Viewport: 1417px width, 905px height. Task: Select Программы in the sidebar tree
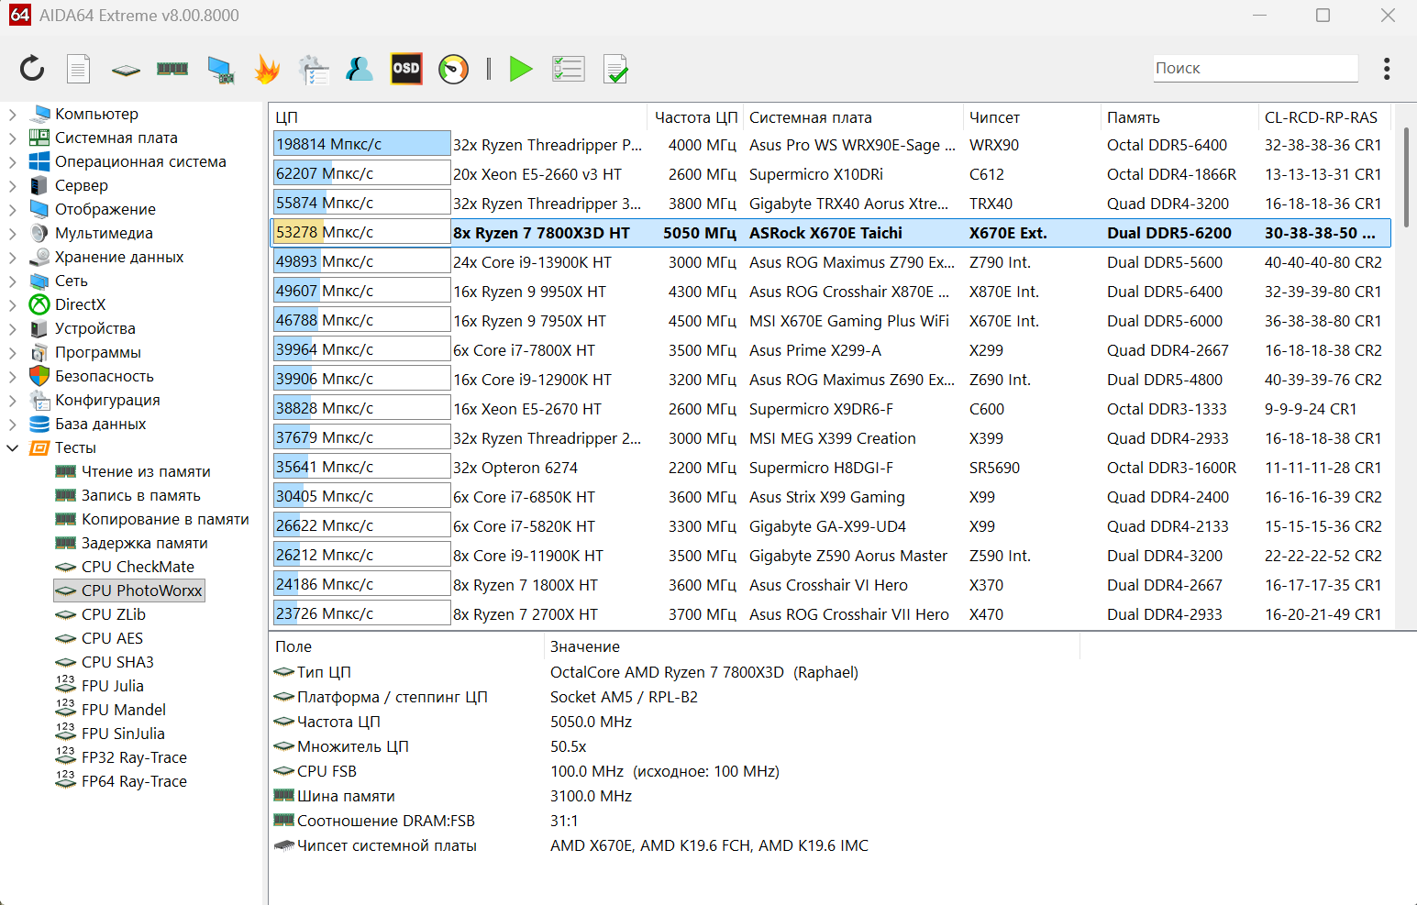[98, 352]
